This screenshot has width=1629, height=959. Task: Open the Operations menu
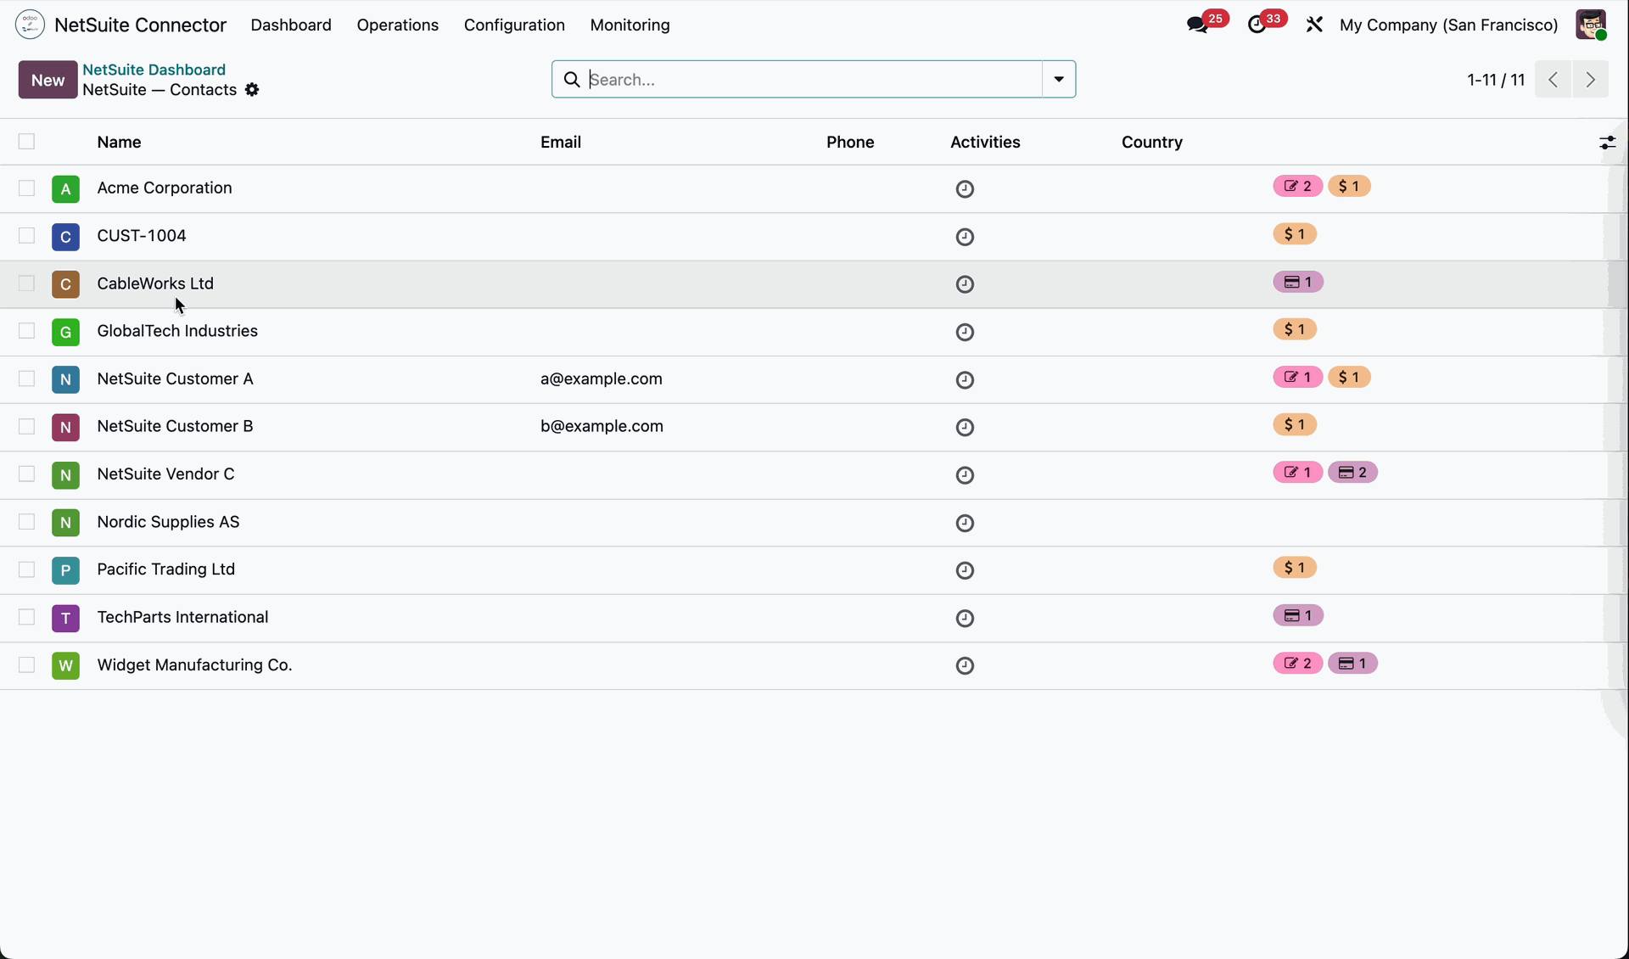[x=398, y=25]
